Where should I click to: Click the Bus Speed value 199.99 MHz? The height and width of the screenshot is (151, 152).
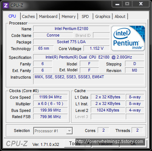click(50, 110)
